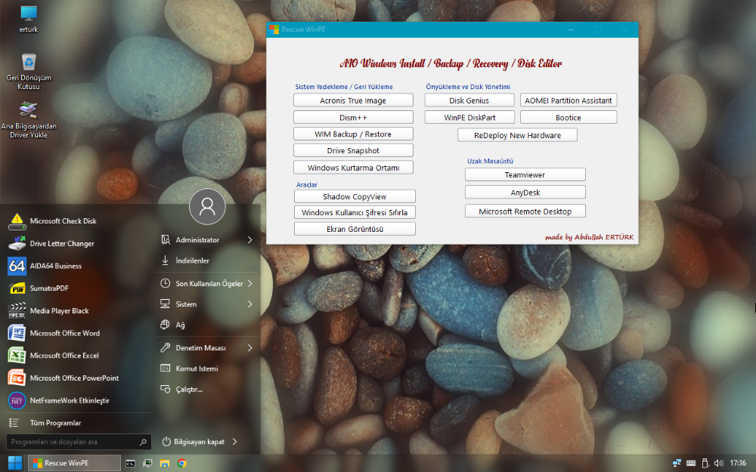
Task: Click the network icon in system tray
Action: tap(677, 463)
